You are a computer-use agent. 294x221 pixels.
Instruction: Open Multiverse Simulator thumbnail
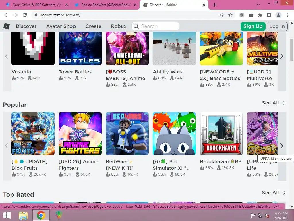262,48
